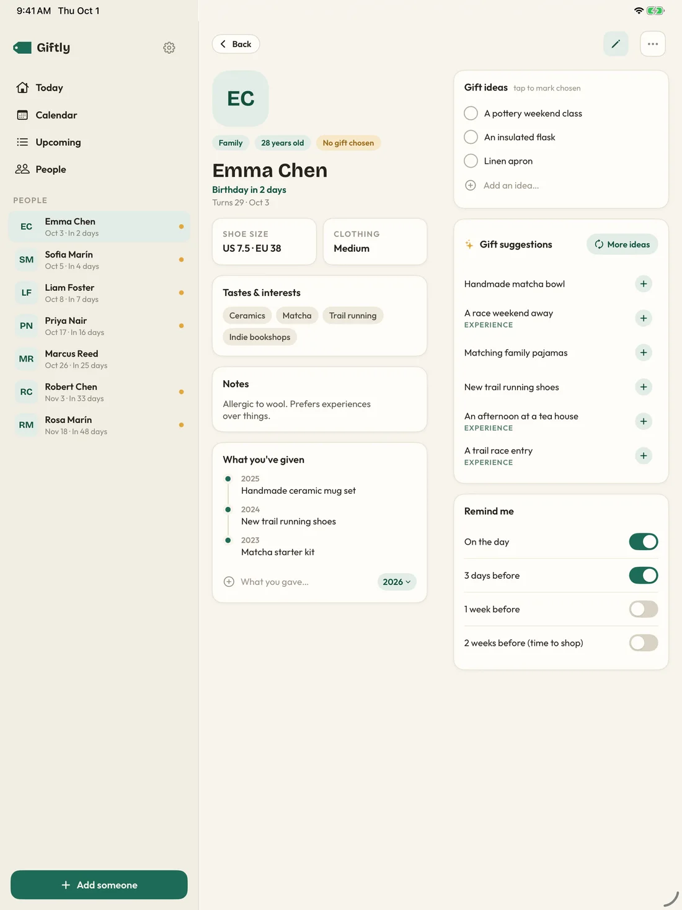
Task: Add A trail race entry suggestion
Action: (x=644, y=456)
